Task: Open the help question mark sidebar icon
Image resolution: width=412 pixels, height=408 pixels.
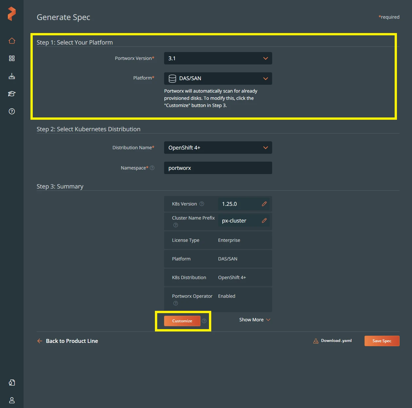Action: (x=12, y=112)
